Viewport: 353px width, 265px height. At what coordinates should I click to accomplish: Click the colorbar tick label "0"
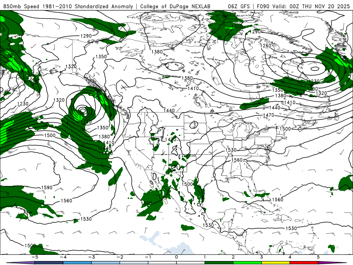(x=176, y=257)
